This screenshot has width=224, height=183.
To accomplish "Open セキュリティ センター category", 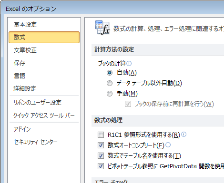I will click(36, 142).
